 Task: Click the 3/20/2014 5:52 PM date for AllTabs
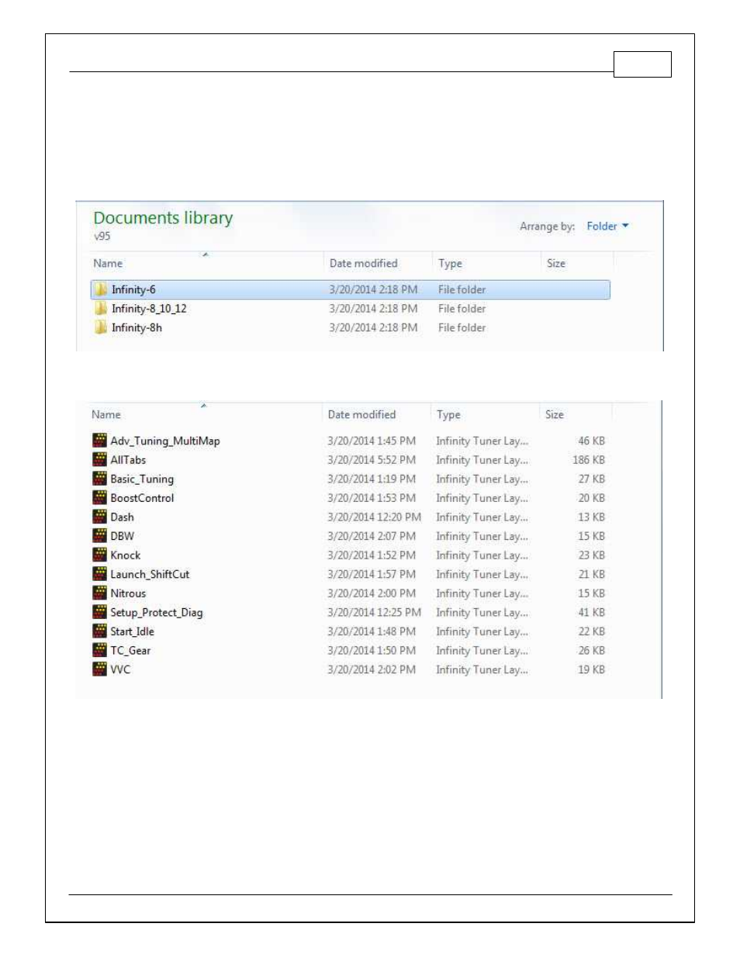coord(372,460)
